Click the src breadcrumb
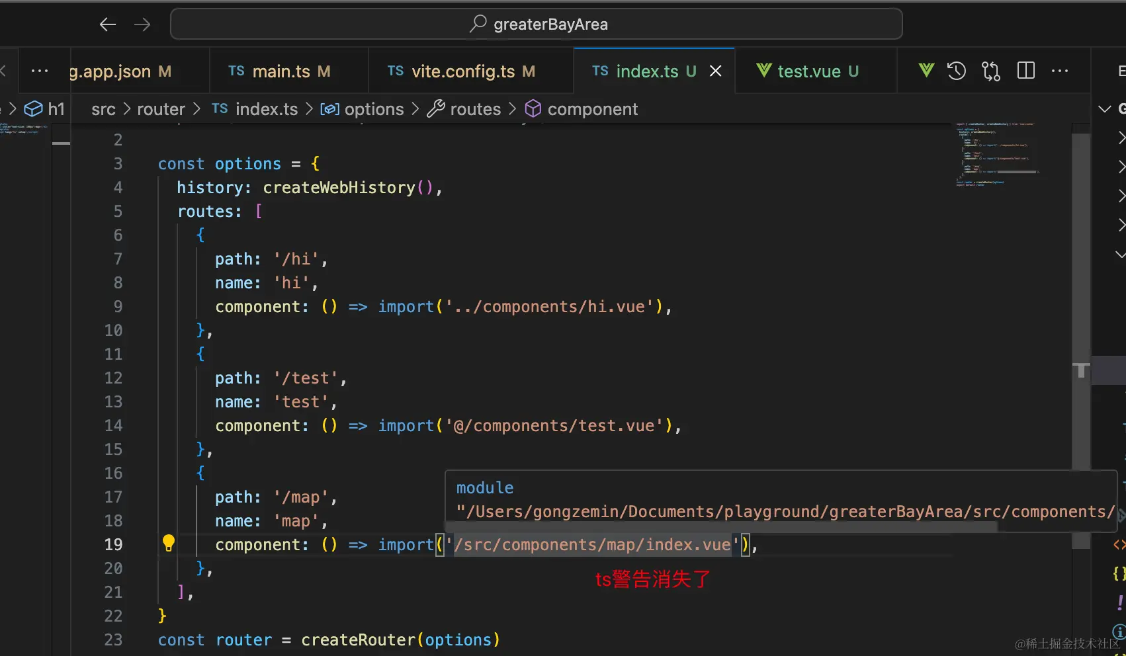The width and height of the screenshot is (1126, 656). pos(103,109)
